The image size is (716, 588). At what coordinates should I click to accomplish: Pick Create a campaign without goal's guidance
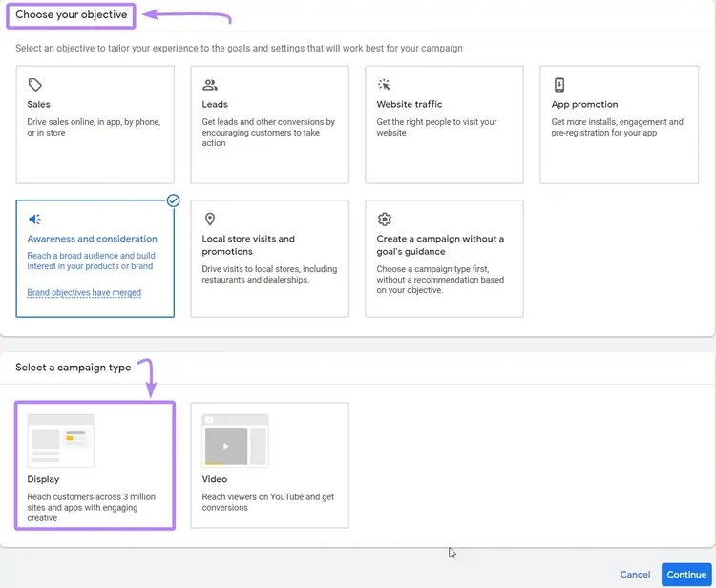444,259
